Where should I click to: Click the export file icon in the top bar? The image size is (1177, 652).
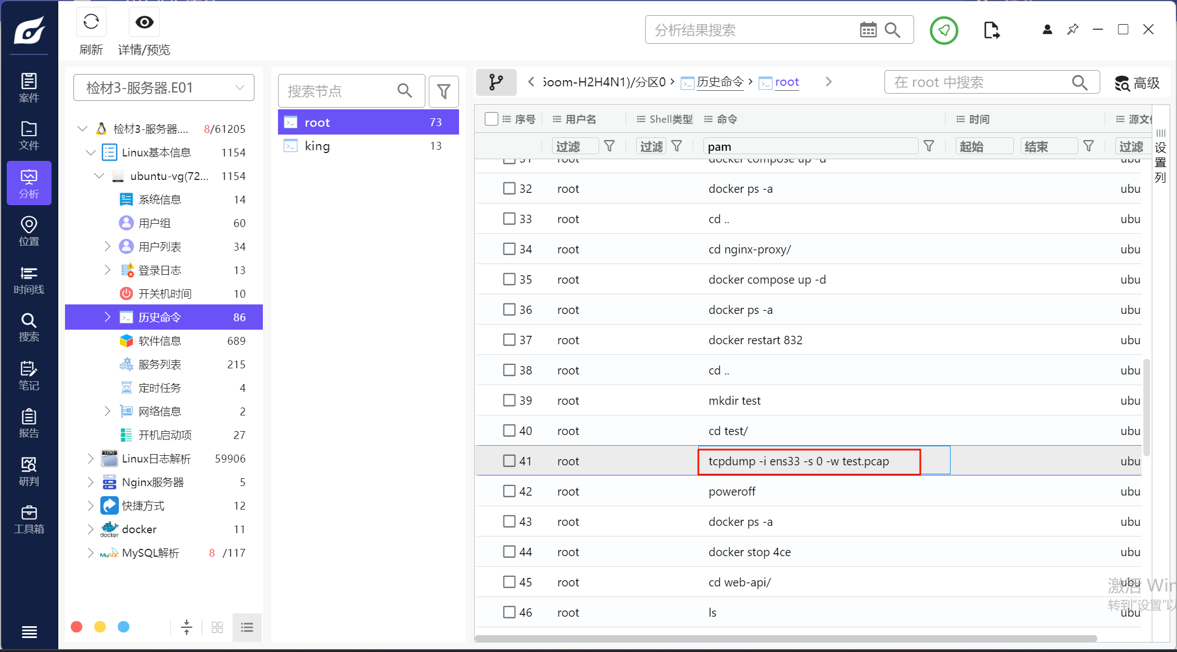pos(991,30)
